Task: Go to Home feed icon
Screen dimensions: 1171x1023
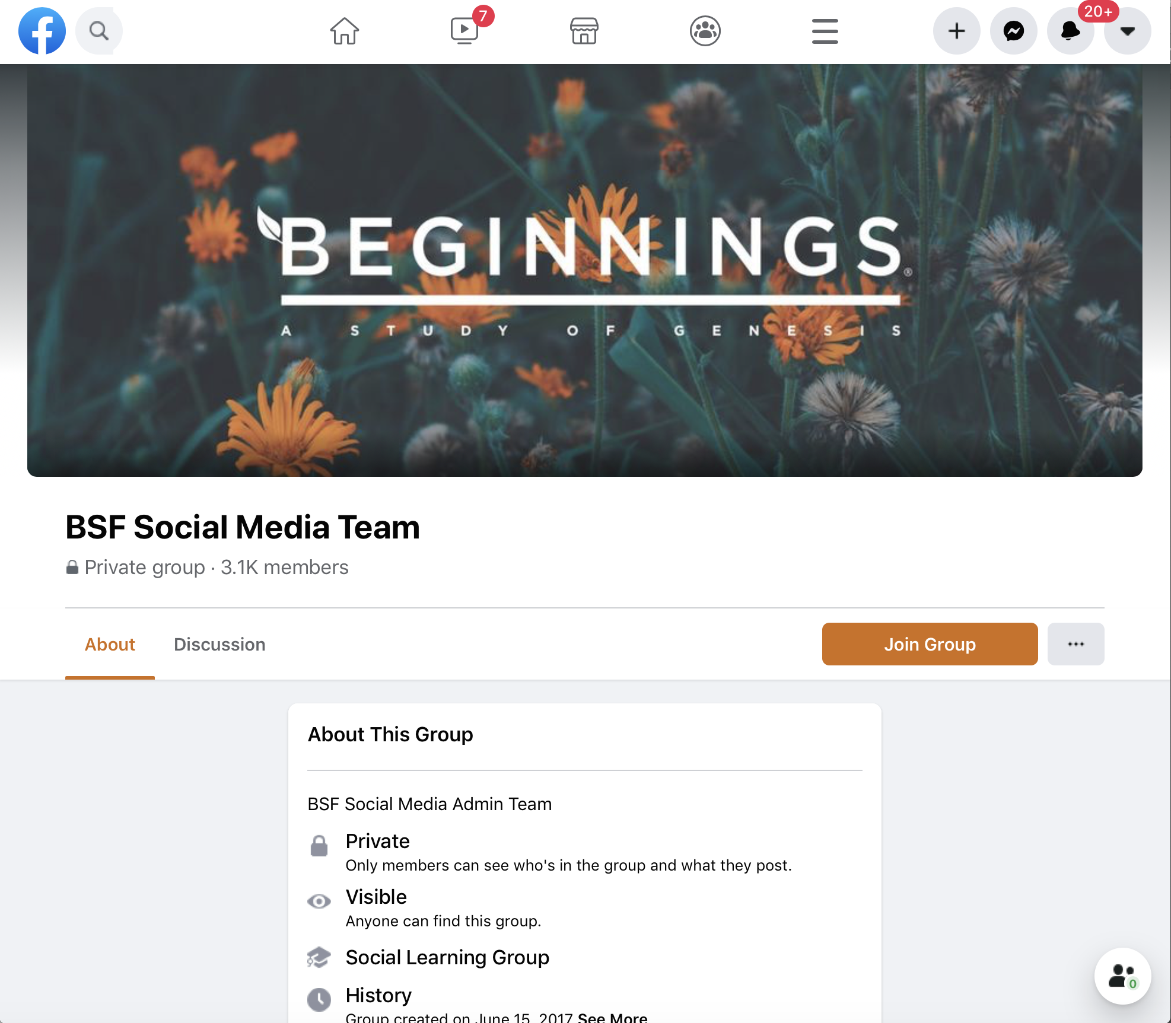Action: tap(345, 31)
